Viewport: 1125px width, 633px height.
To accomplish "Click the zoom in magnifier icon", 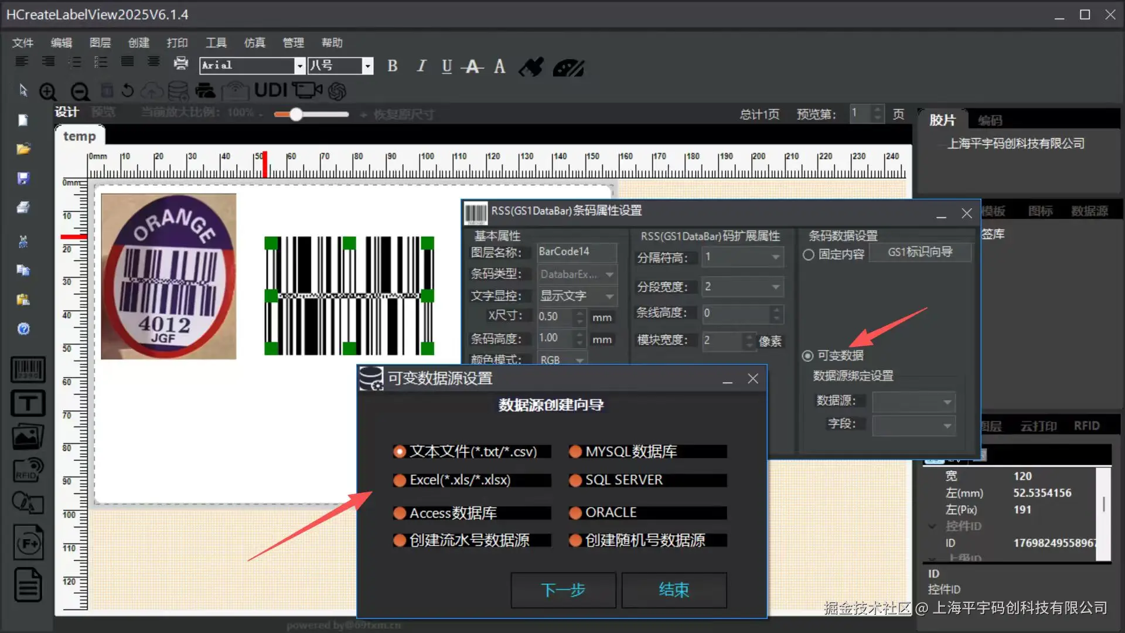I will 48,91.
